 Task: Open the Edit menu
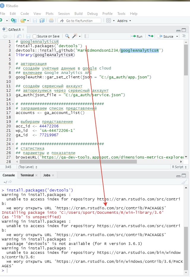(13, 14)
